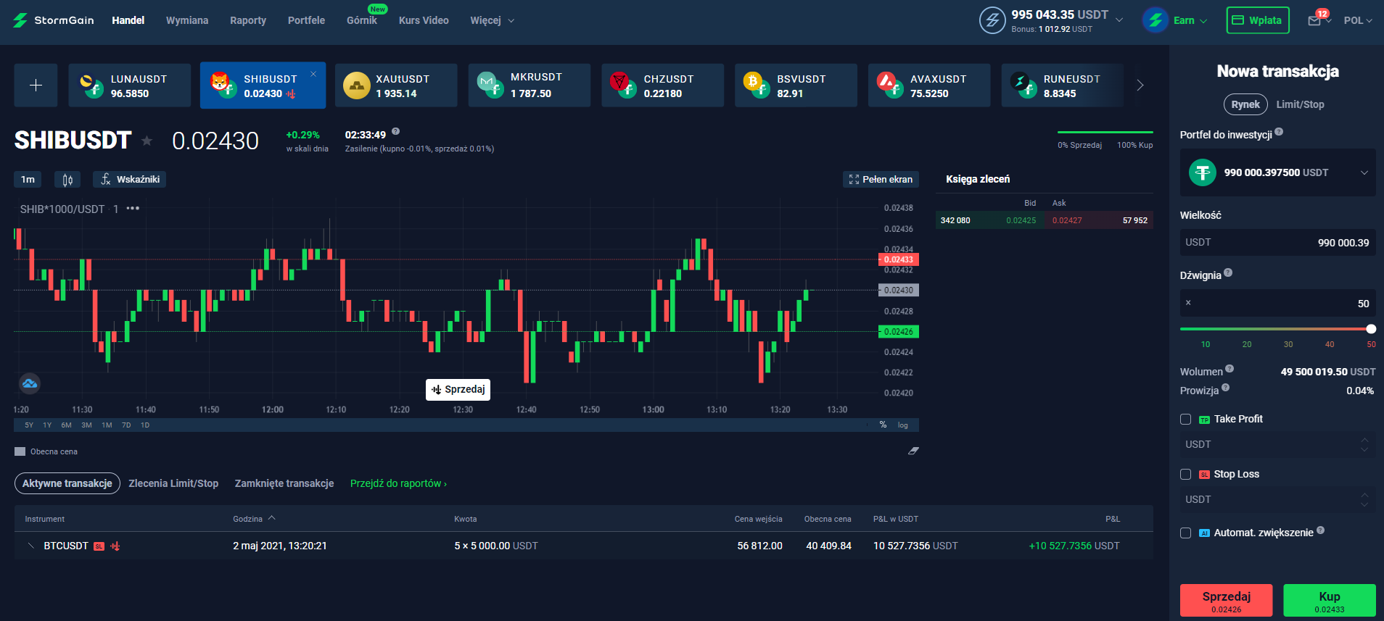Click red Sprzedaj sell button

(1227, 601)
